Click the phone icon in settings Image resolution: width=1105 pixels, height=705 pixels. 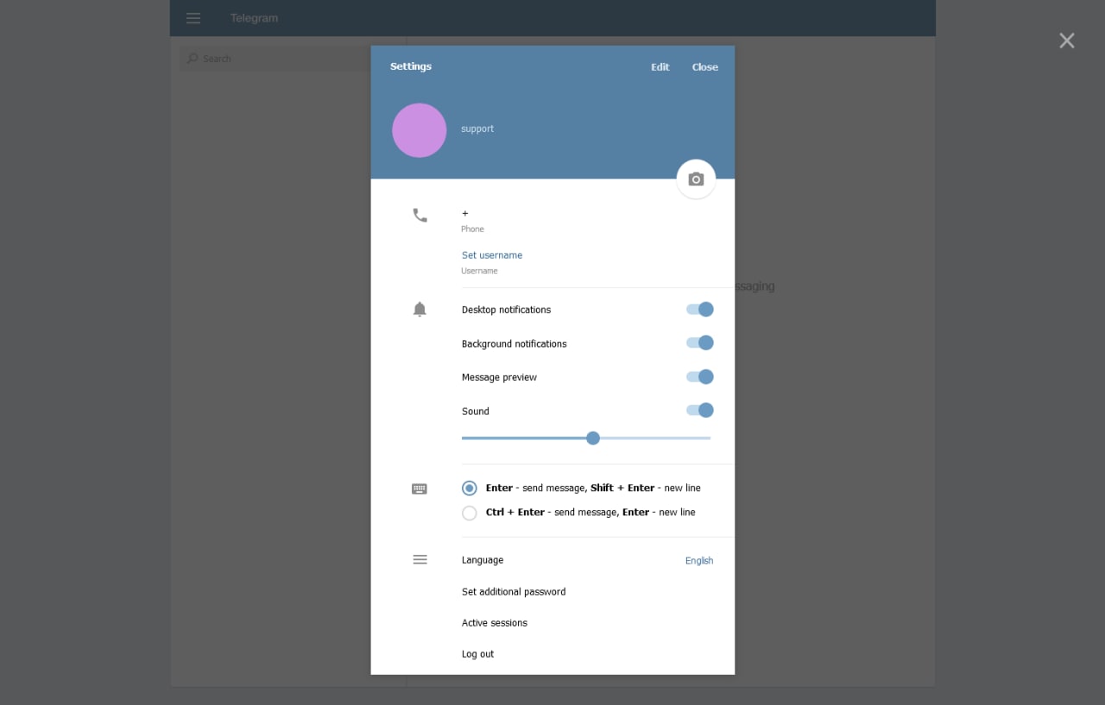click(420, 216)
